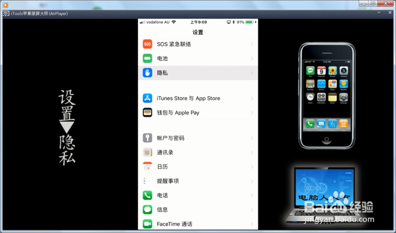Close the AirPlayer inner window
Viewport: 396px width, 233px height.
[390, 12]
